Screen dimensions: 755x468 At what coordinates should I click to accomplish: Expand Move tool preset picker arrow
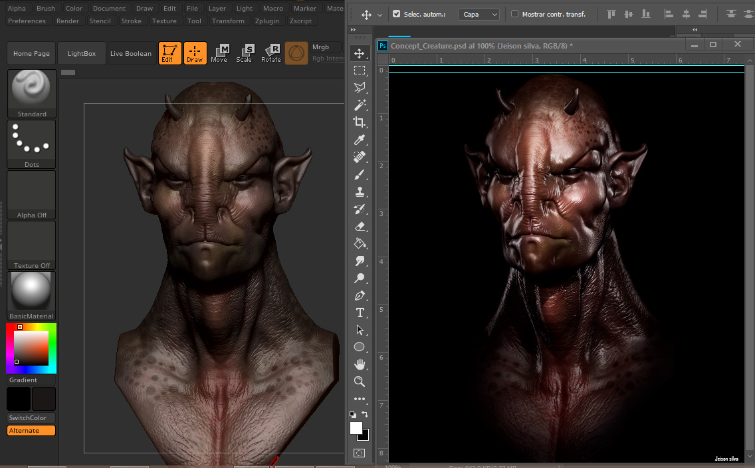[380, 15]
